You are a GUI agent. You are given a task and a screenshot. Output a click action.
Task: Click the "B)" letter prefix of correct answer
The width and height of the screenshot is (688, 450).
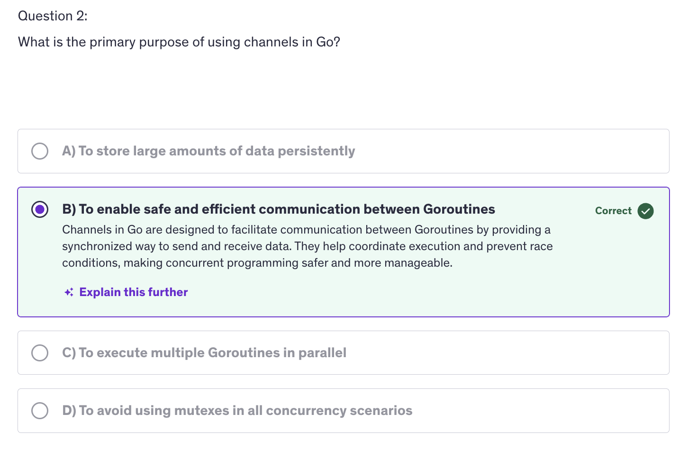tap(69, 209)
